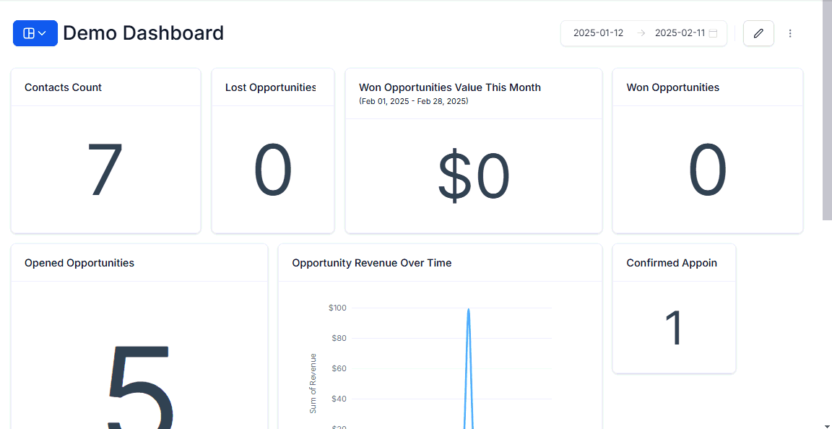Click the $80 y-axis label

tap(339, 338)
